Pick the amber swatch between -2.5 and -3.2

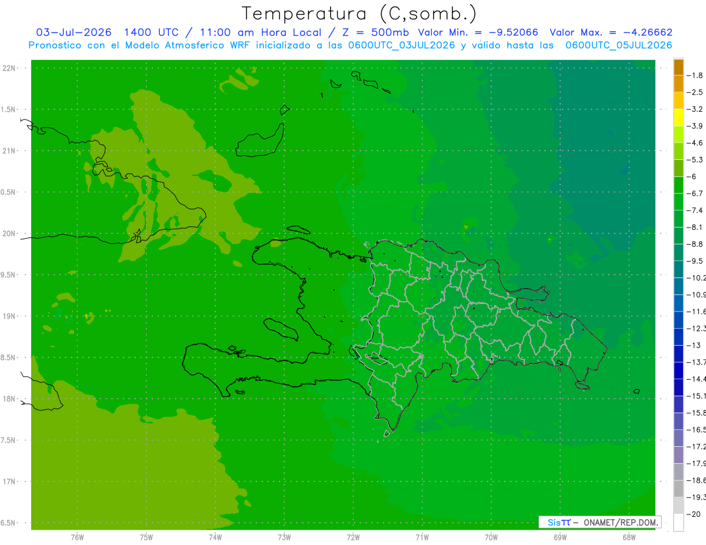(678, 101)
